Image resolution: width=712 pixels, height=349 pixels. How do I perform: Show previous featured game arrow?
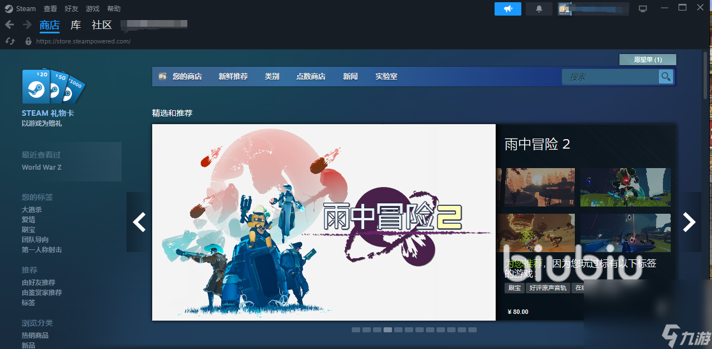tap(139, 222)
